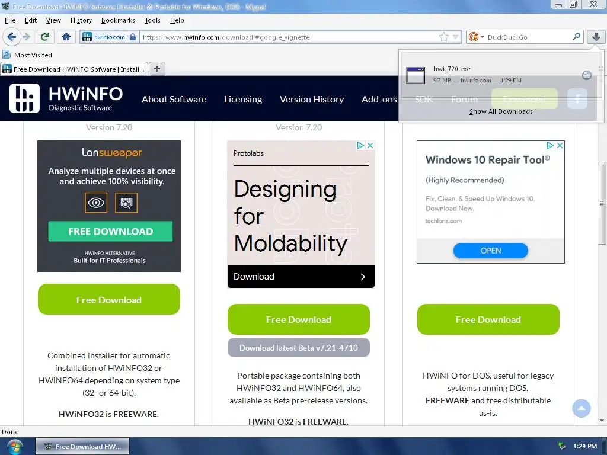Click Lansweeper FREE DOWNLOAD ad button
Image resolution: width=607 pixels, height=455 pixels.
[110, 232]
